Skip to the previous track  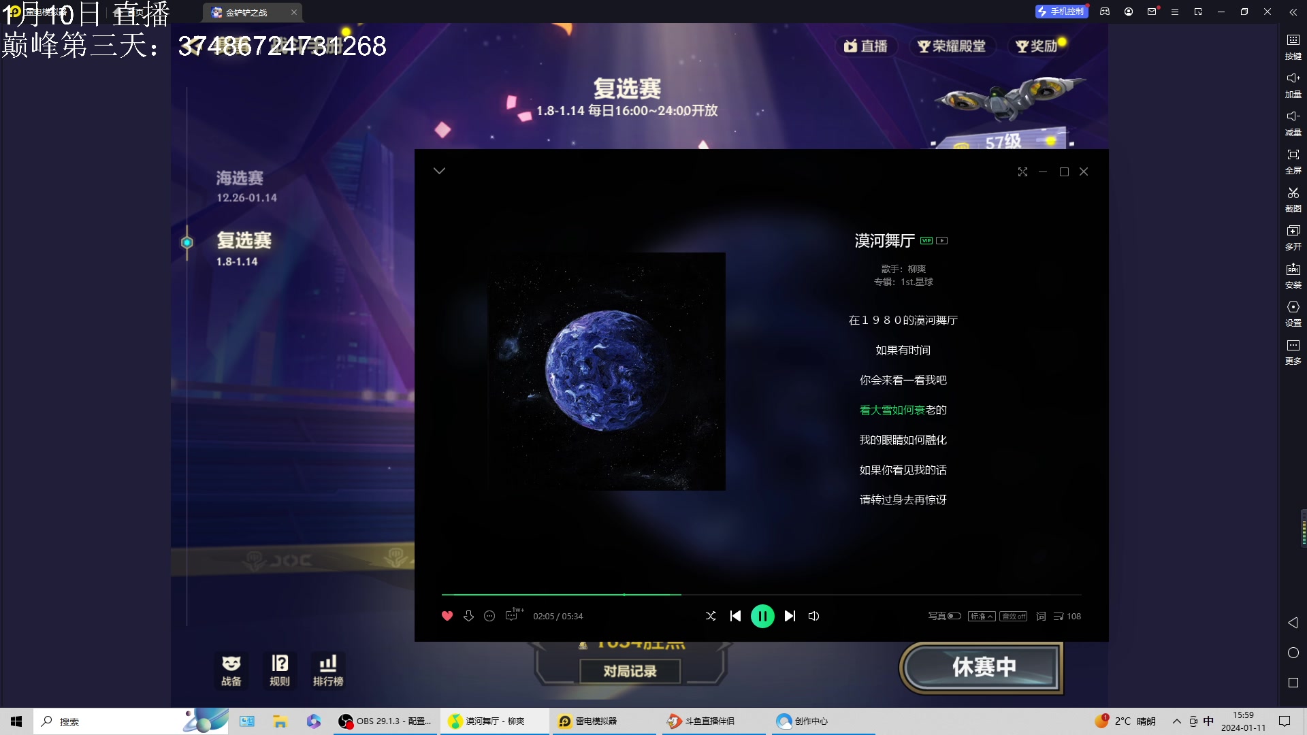tap(735, 616)
